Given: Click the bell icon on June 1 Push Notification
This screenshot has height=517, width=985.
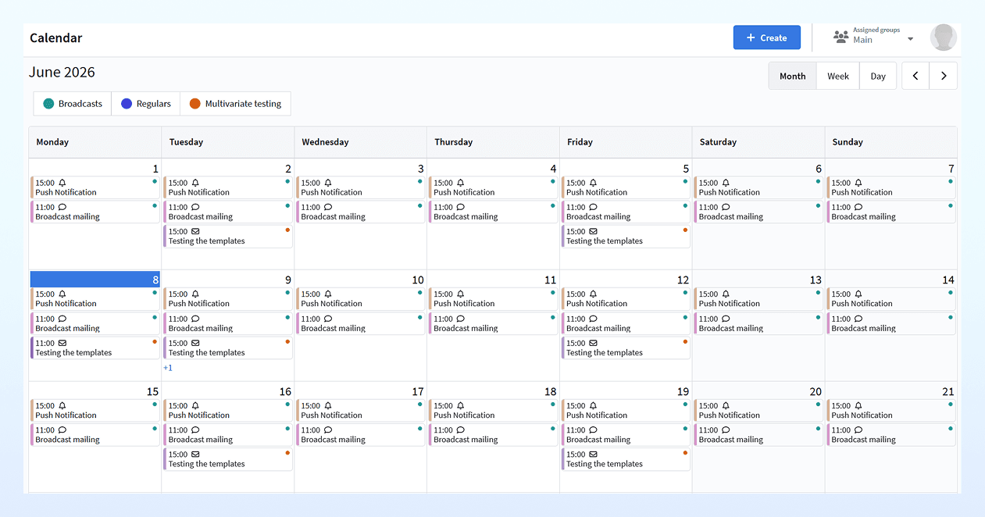Looking at the screenshot, I should pyautogui.click(x=62, y=183).
